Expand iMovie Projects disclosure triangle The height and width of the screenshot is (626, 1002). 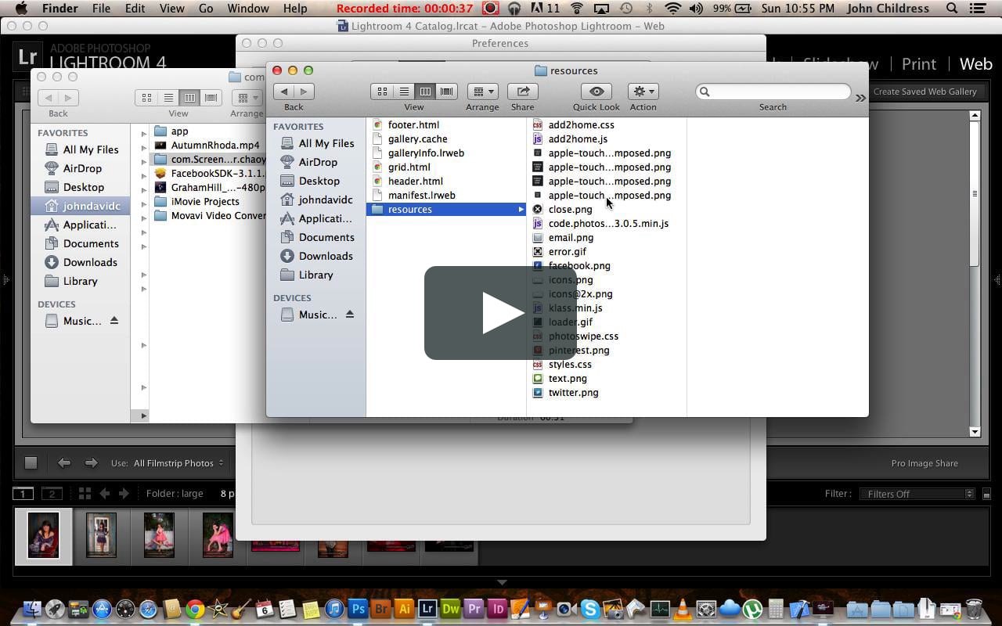point(143,204)
